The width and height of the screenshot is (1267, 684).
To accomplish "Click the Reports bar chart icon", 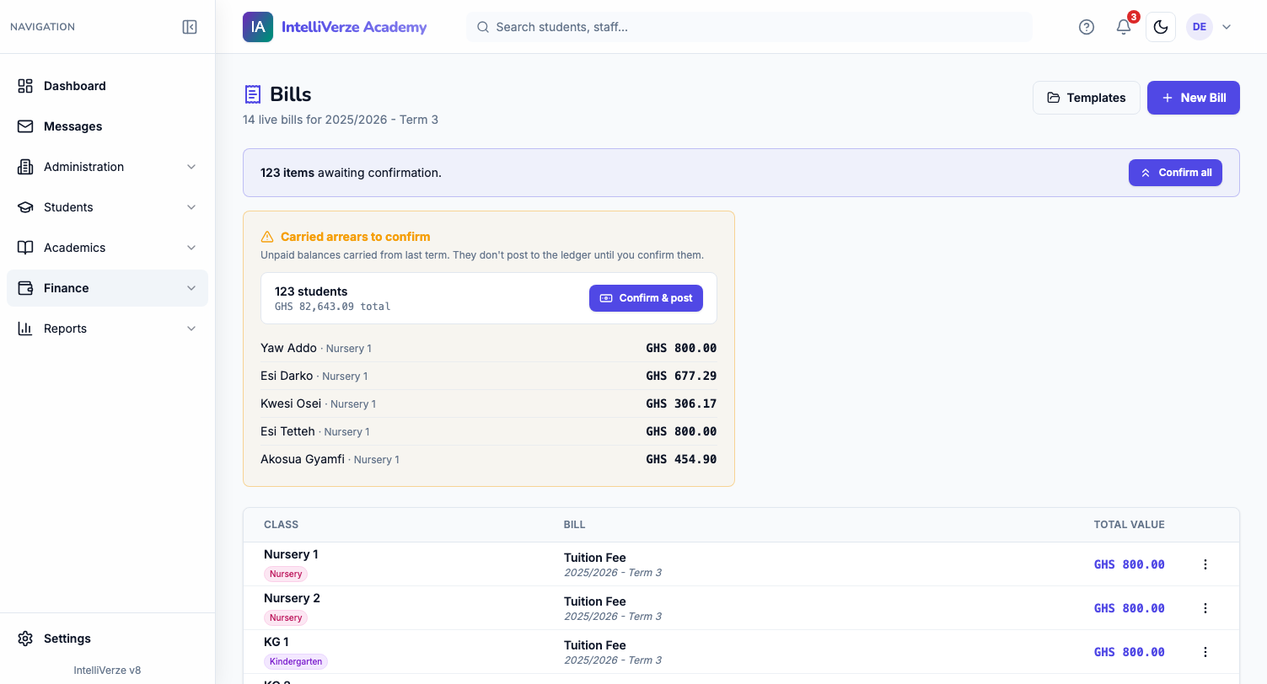I will coord(25,329).
